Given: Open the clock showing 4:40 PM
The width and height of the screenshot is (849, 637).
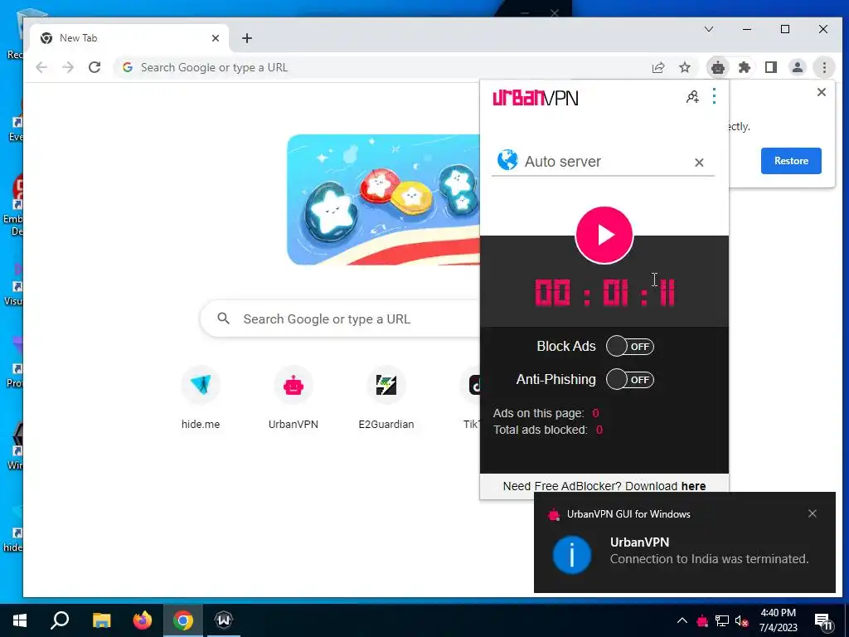Looking at the screenshot, I should pyautogui.click(x=778, y=620).
